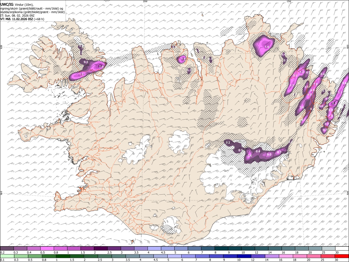Click the 'rigning/skúrir' legend description line
The image size is (349, 262).
point(32,8)
